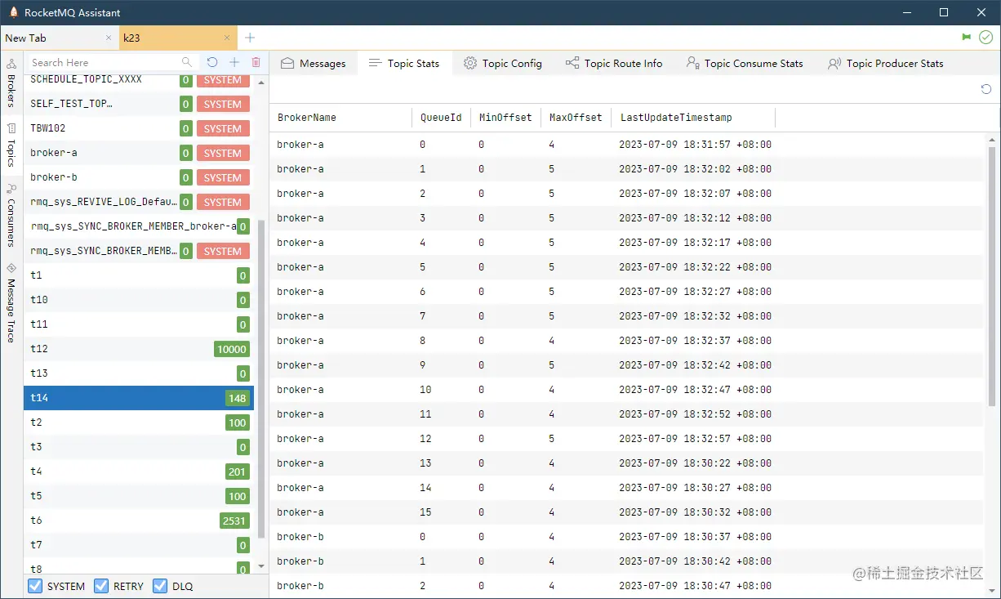The height and width of the screenshot is (599, 1001).
Task: Close the k23 tab
Action: click(x=228, y=38)
